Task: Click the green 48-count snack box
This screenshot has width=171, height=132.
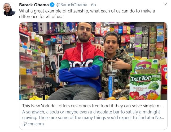Action: [145, 67]
